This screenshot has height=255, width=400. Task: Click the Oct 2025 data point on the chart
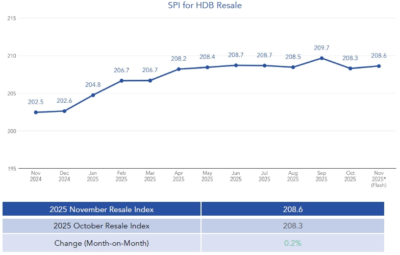point(350,68)
